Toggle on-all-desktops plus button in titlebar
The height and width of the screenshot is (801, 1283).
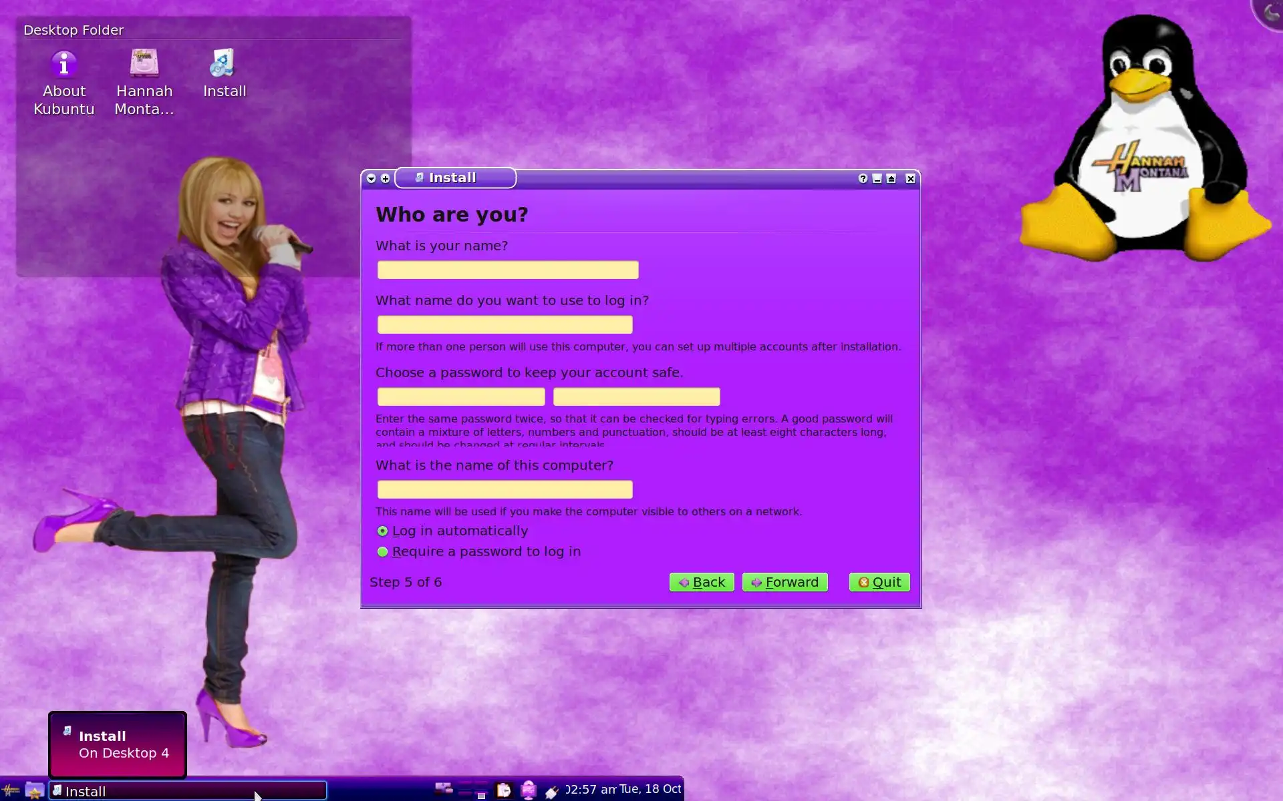click(x=386, y=178)
